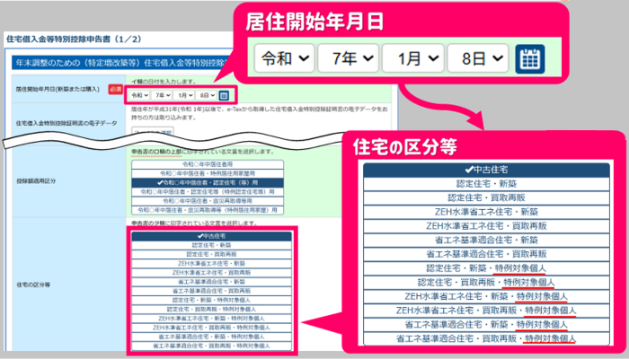The height and width of the screenshot is (359, 629).
Task: Click the red 必須 badge
Action: point(116,90)
